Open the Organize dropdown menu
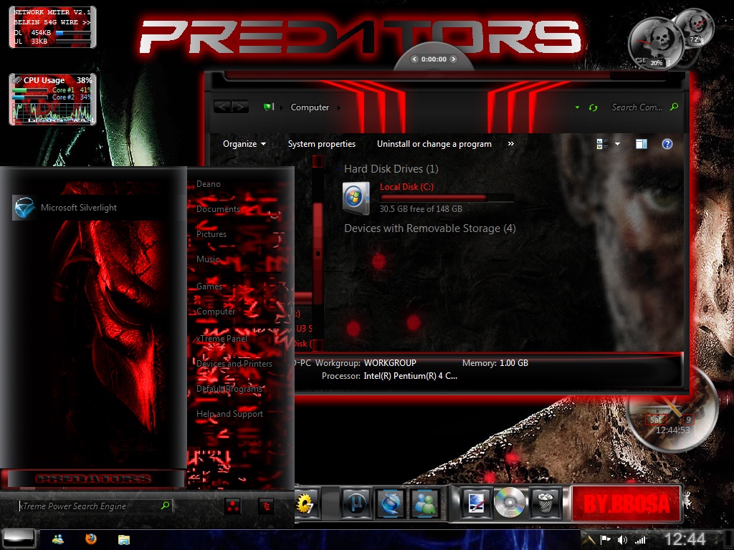The height and width of the screenshot is (550, 734). point(244,144)
